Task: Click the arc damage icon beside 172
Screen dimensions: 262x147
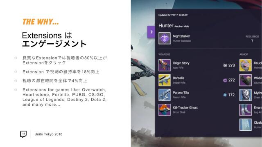Action: click(225, 95)
